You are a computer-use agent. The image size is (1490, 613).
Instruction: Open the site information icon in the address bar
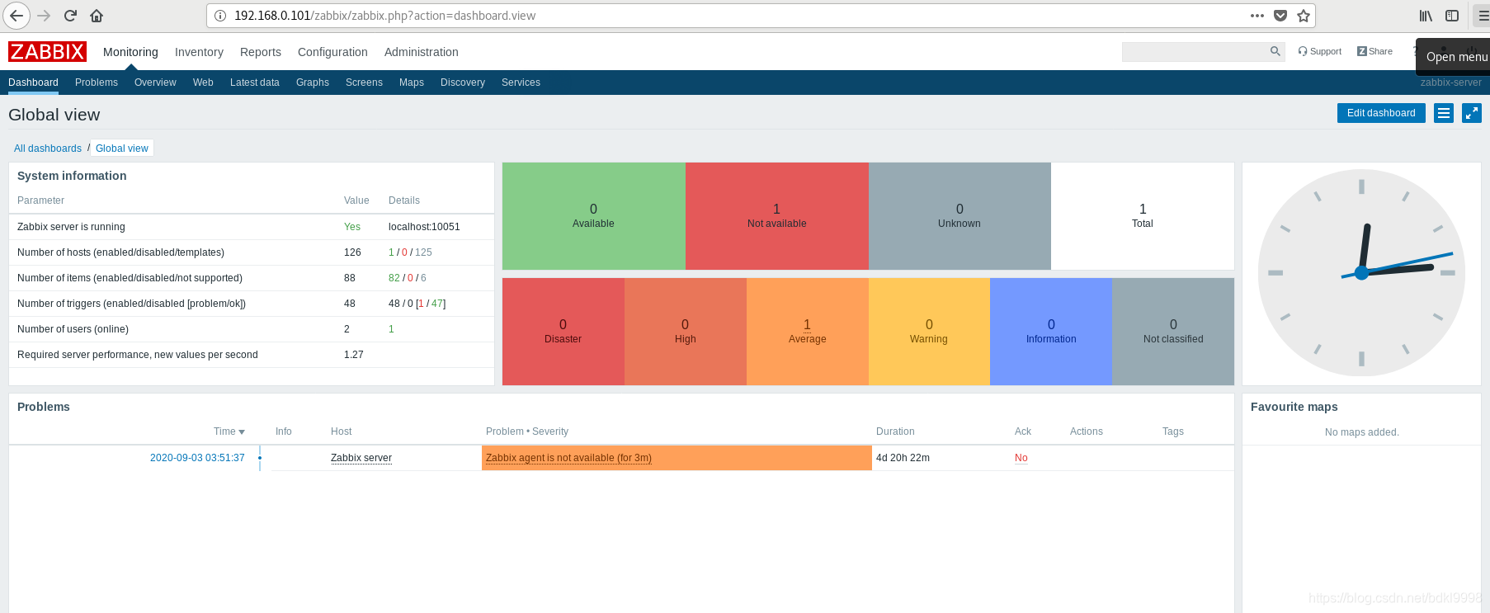pos(220,16)
